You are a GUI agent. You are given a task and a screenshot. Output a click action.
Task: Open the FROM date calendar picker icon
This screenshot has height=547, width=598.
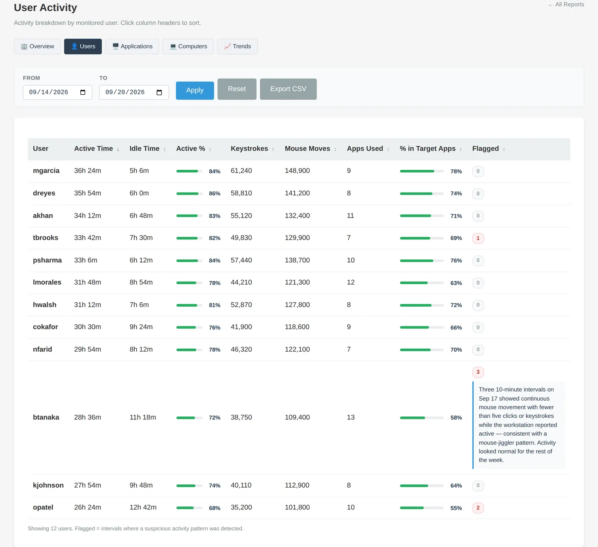tap(83, 92)
